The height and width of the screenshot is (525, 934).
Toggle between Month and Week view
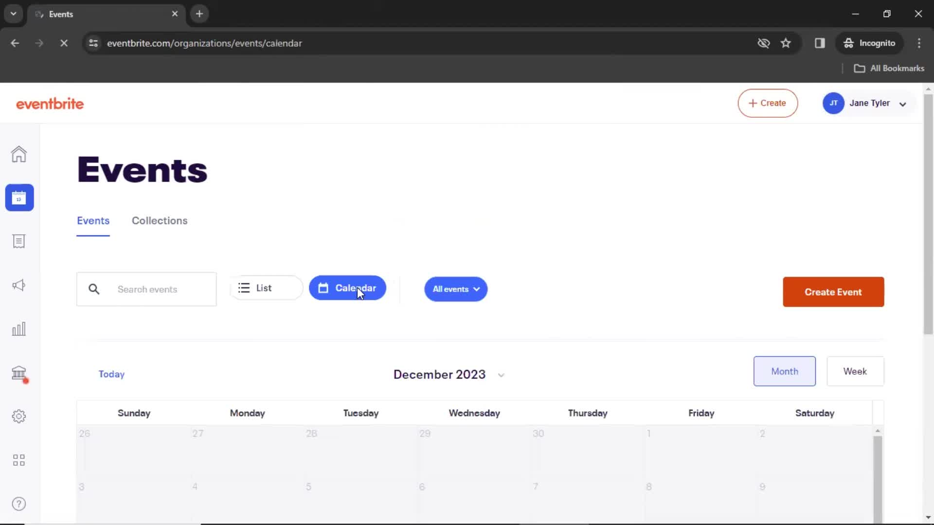855,371
